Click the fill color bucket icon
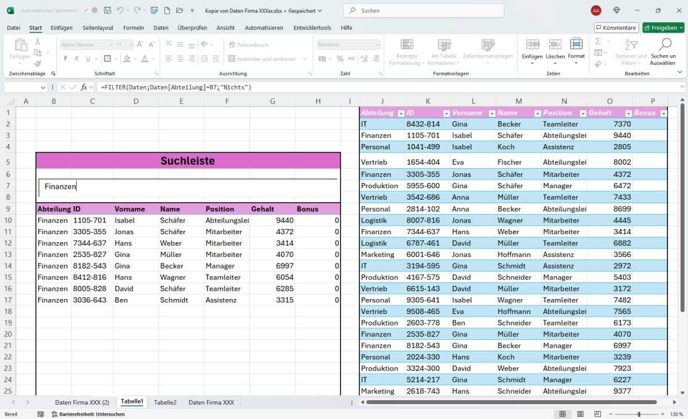The height and width of the screenshot is (419, 688). [127, 59]
